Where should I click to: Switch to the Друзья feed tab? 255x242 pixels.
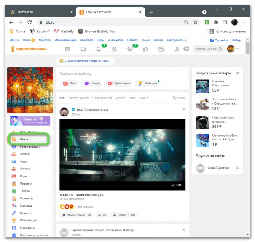120,98
